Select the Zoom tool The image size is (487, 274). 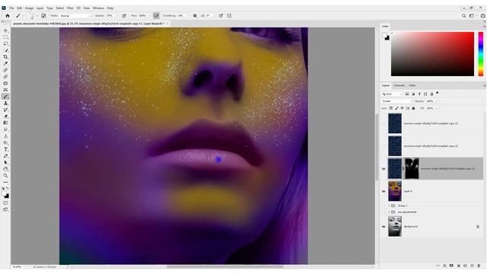[5, 176]
